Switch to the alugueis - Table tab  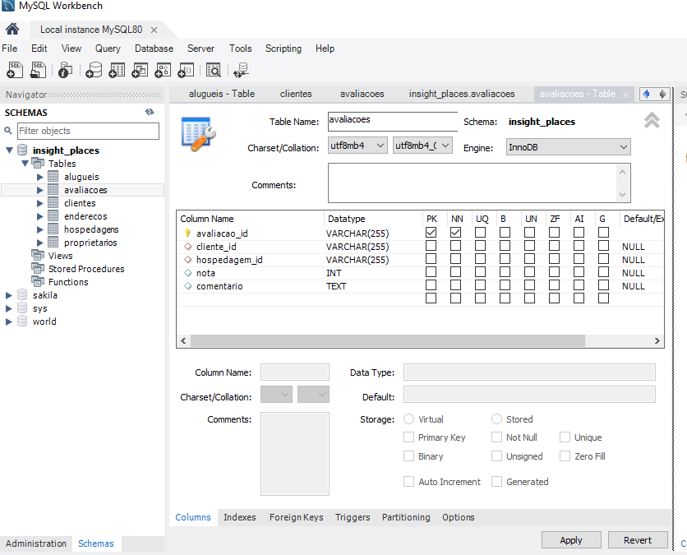(x=222, y=94)
